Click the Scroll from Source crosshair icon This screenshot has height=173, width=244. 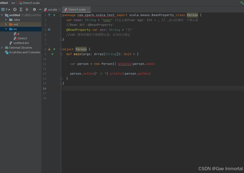pyautogui.click(x=15, y=9)
